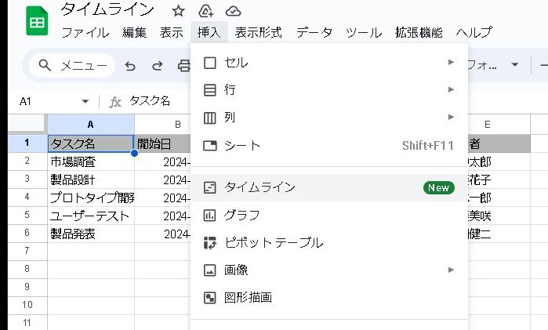Select グラフ in the insert menu
548x330 pixels.
[329, 215]
